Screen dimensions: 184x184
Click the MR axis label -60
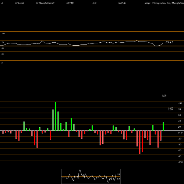[180, 151]
